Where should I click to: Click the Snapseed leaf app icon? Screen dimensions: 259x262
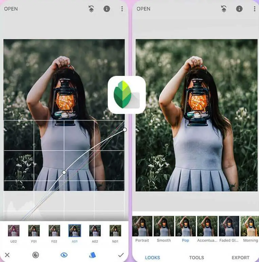pos(127,95)
